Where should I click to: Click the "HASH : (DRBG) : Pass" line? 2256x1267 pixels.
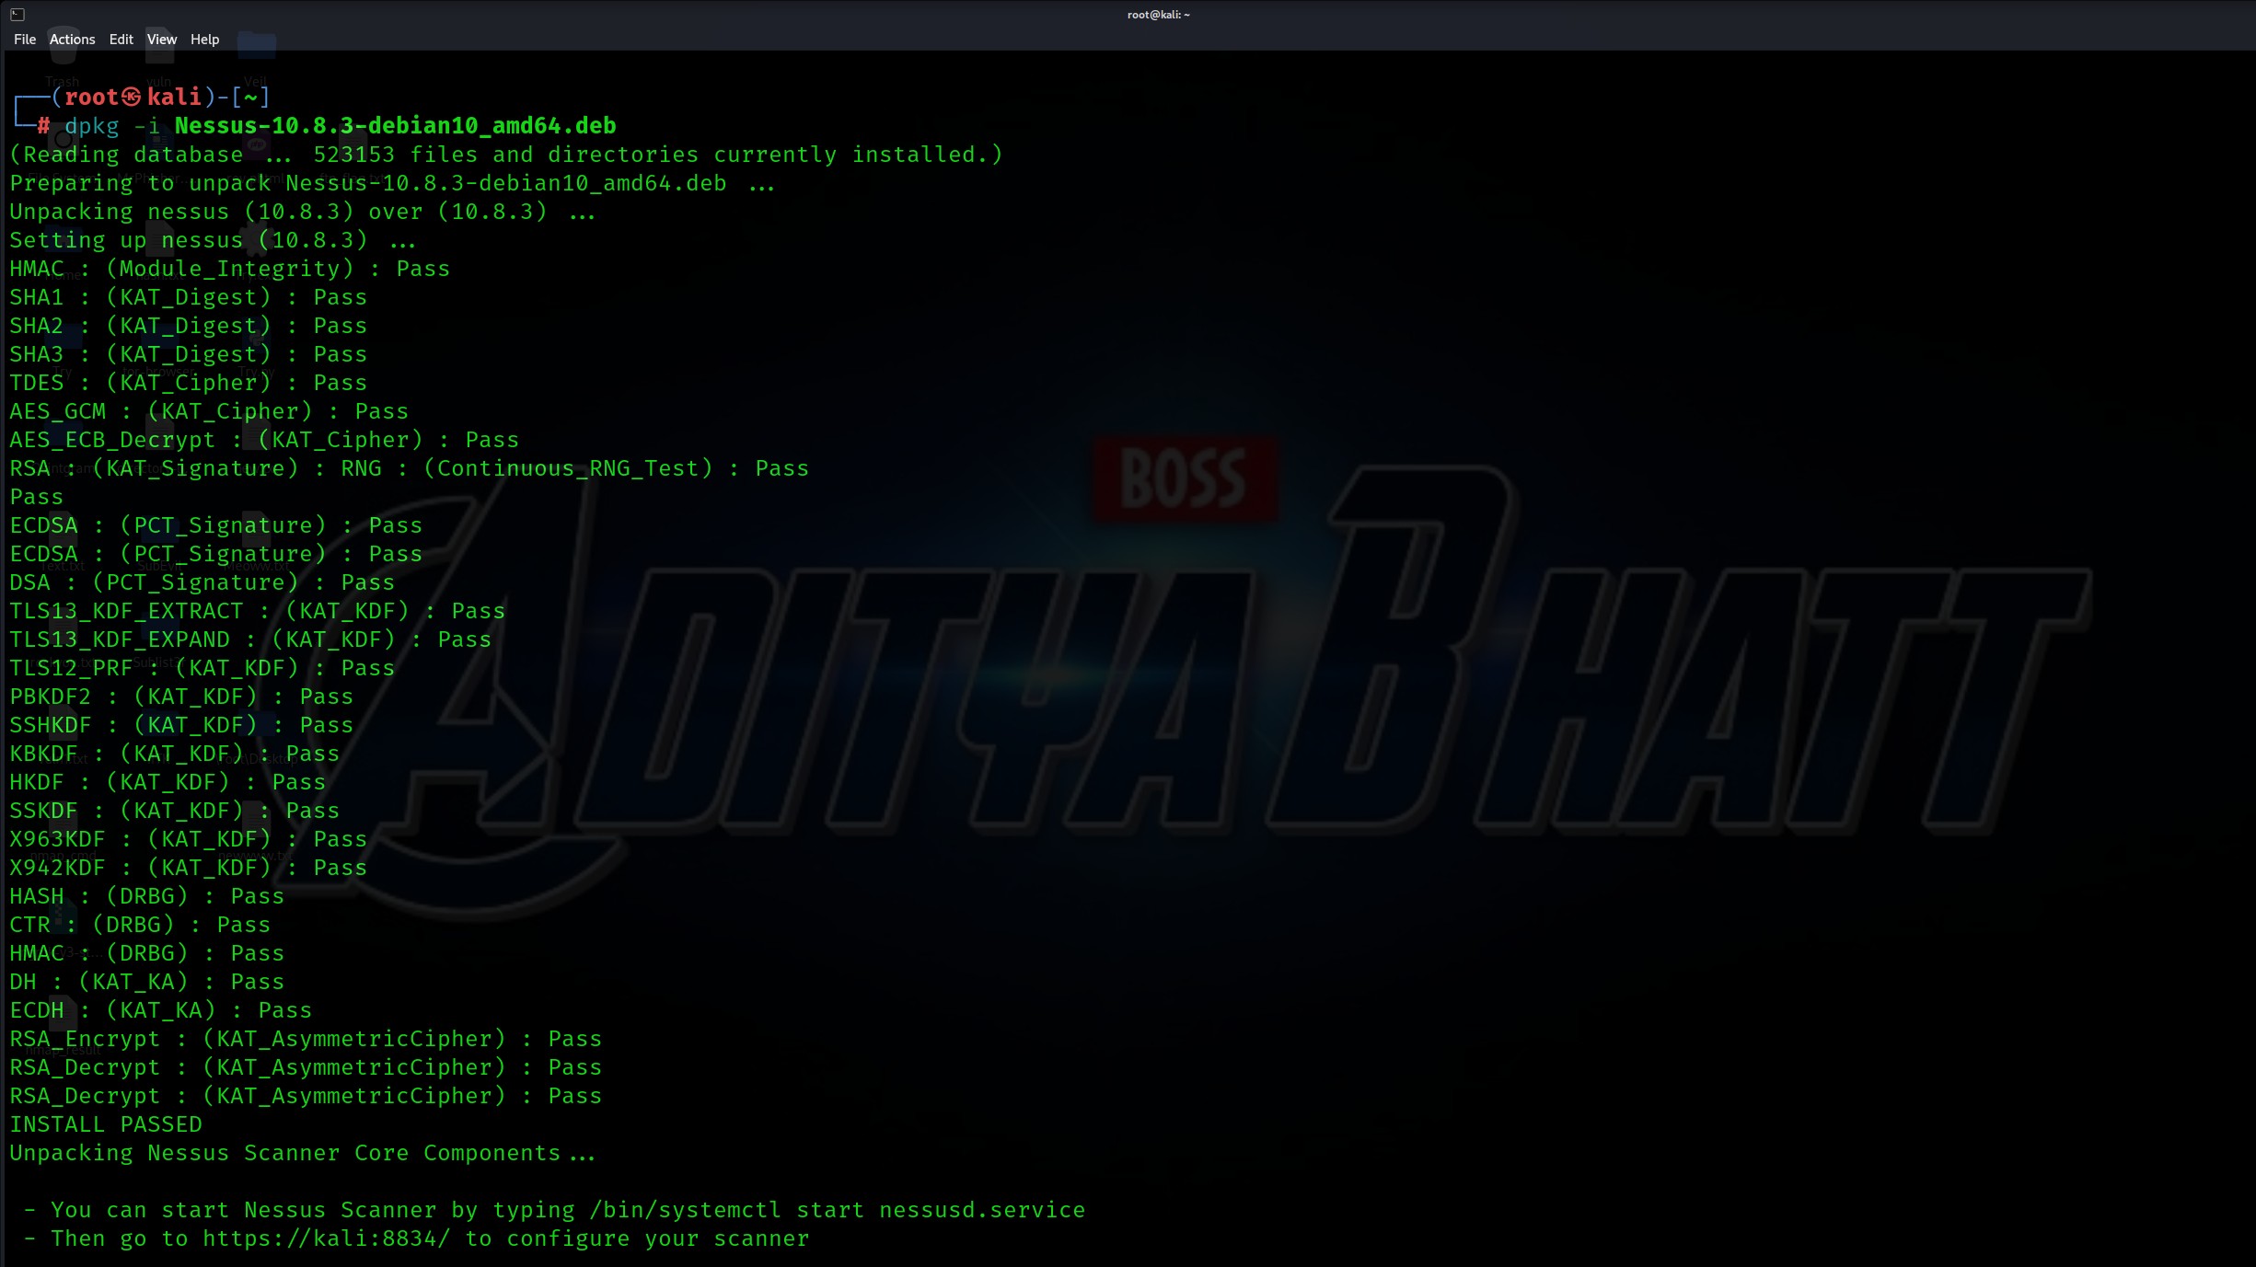click(x=146, y=896)
